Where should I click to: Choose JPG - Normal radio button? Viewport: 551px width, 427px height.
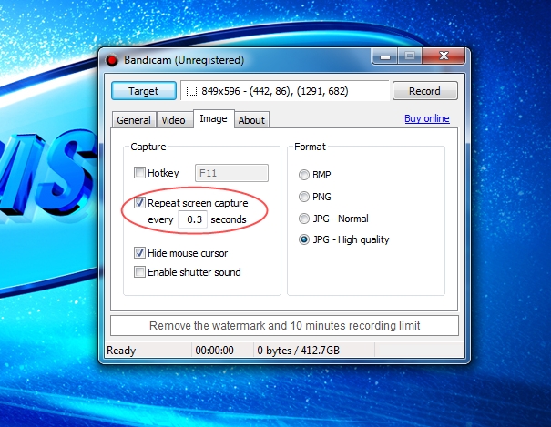coord(304,219)
